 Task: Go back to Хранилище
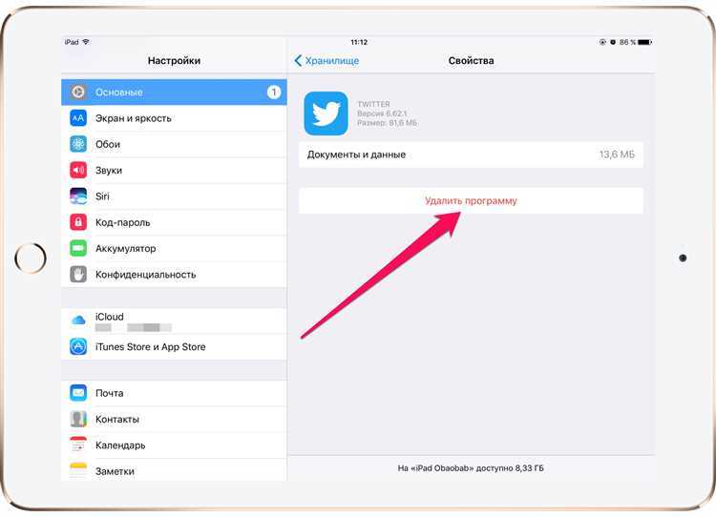326,61
